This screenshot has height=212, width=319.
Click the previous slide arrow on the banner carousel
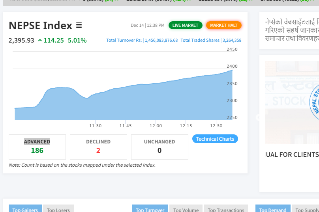(258, 117)
